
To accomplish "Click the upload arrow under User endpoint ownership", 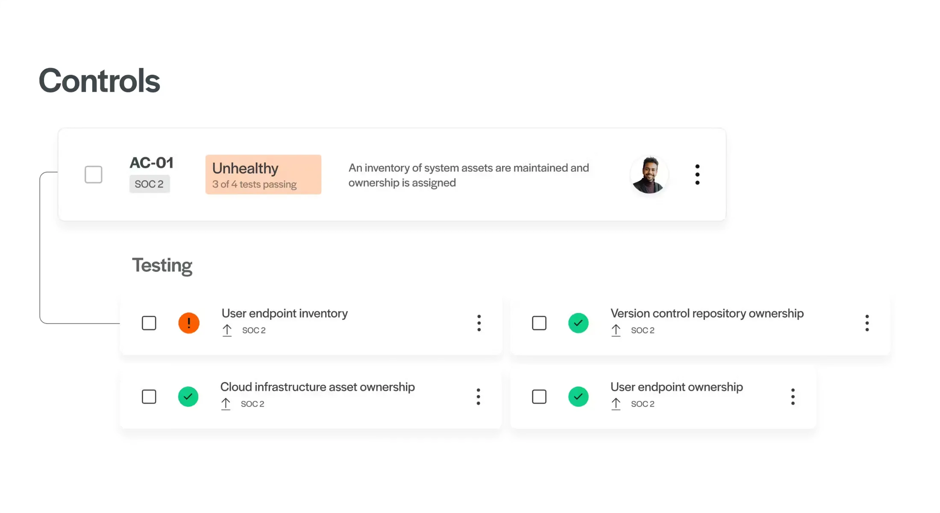I will [616, 404].
